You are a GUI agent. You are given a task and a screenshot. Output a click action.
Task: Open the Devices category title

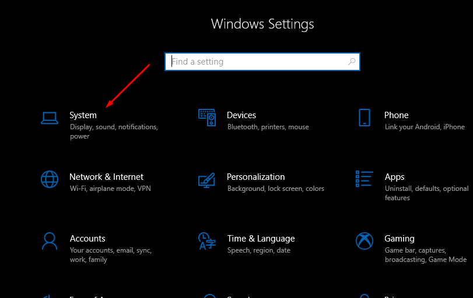(x=241, y=115)
